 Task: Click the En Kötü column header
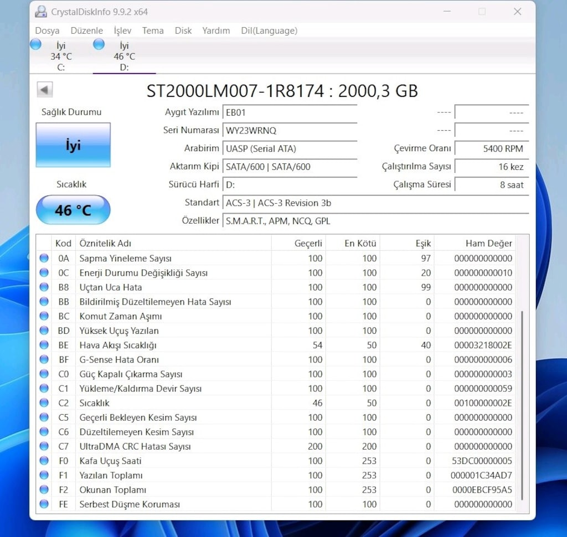[353, 244]
